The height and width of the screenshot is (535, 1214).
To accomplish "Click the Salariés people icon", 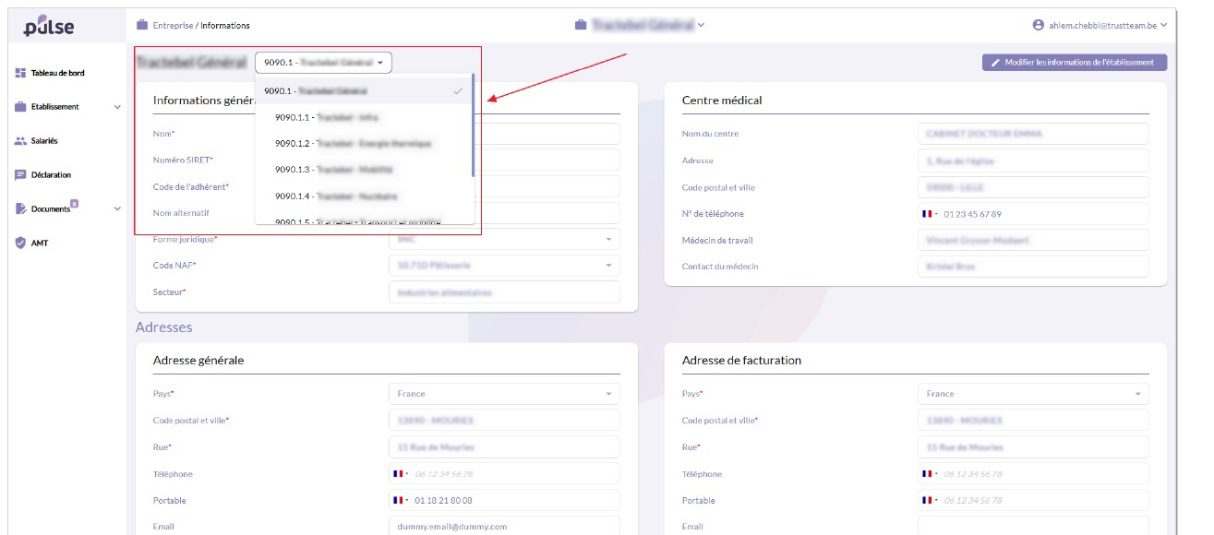I will click(21, 141).
